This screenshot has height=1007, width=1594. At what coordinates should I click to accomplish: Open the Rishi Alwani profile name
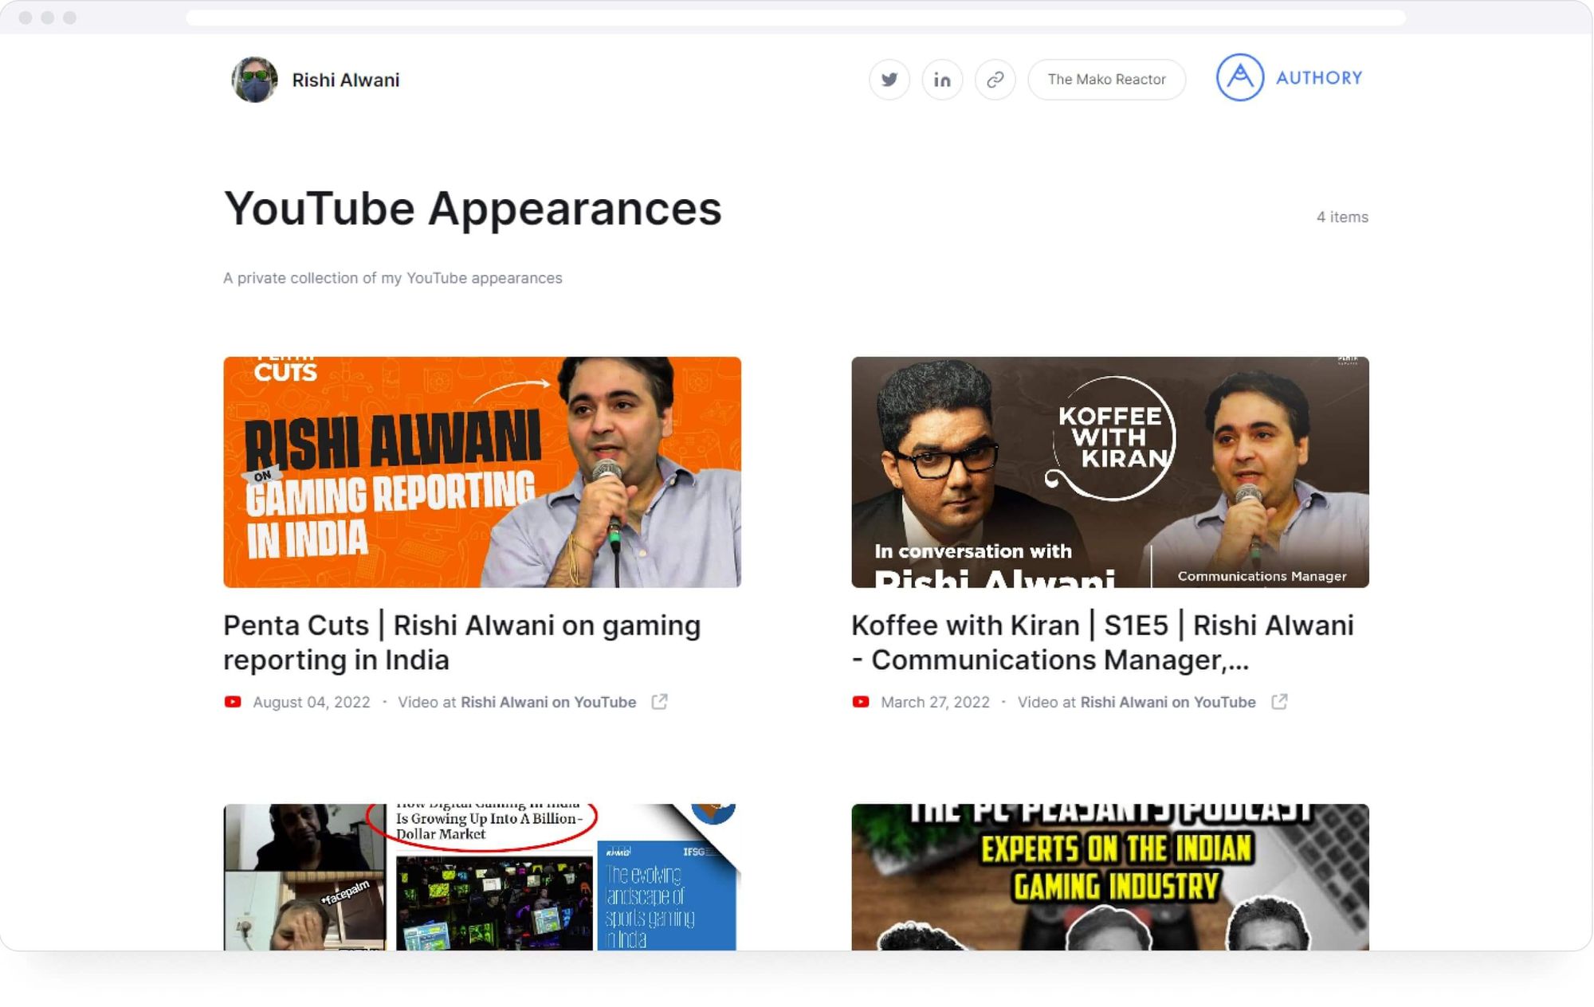click(x=346, y=80)
